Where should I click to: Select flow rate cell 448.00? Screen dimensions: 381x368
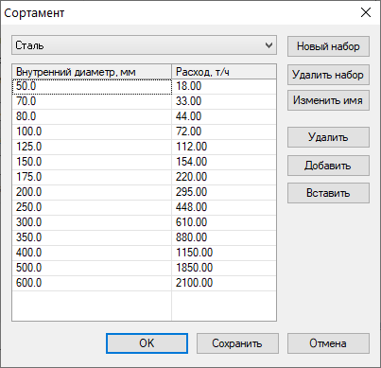[x=224, y=207]
